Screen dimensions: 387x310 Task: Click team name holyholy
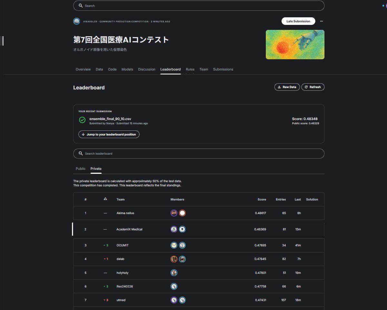pos(123,273)
